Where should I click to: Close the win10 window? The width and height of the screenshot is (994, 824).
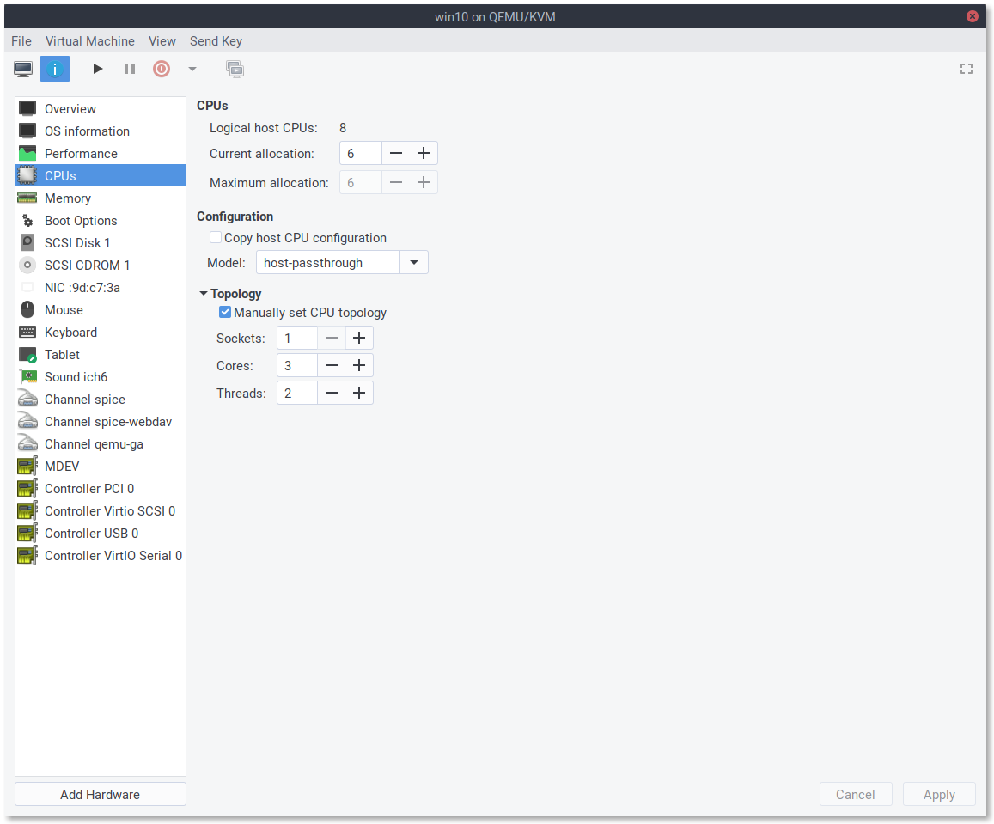coord(972,16)
